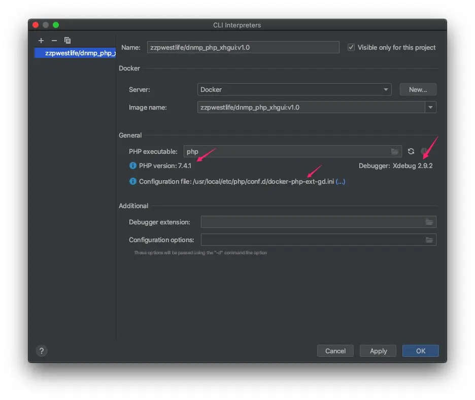Click the Xdebug 2.9.2 debugger text
The height and width of the screenshot is (400, 475).
413,166
